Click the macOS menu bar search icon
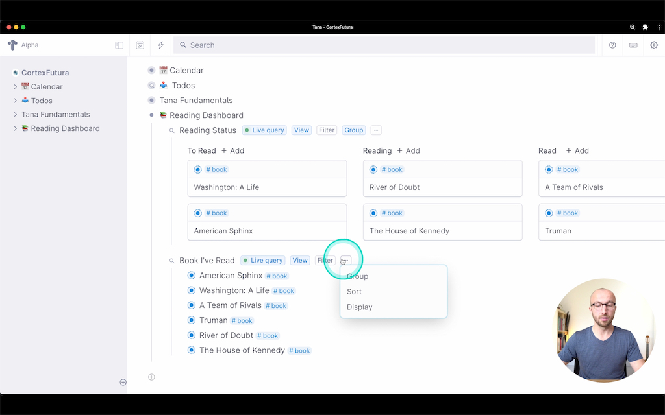The width and height of the screenshot is (665, 415). tap(633, 27)
